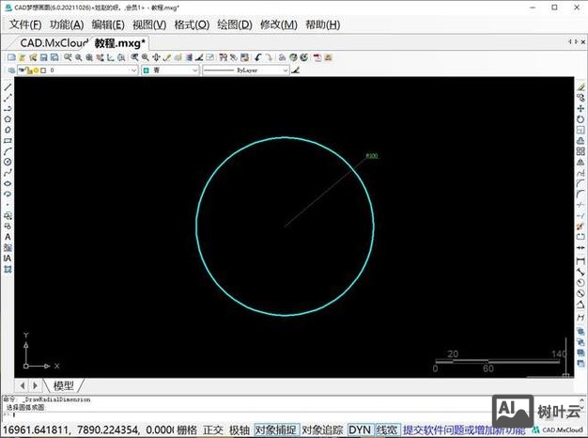Click the New file toolbar icon

pos(11,57)
